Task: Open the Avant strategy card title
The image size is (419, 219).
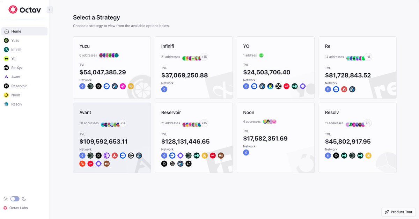Action: click(x=85, y=112)
